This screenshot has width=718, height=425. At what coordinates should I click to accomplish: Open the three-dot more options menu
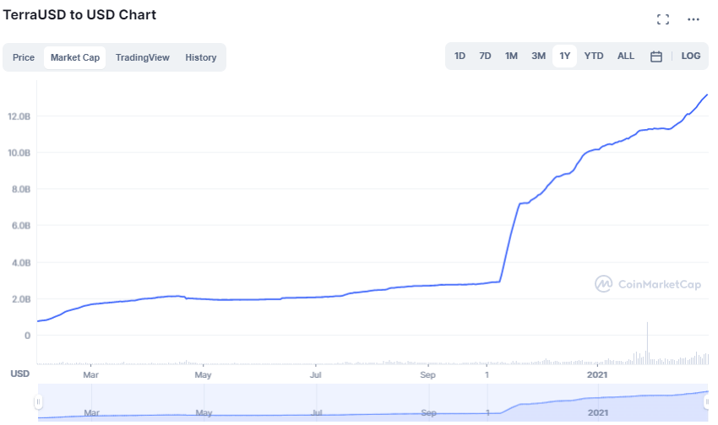point(694,19)
